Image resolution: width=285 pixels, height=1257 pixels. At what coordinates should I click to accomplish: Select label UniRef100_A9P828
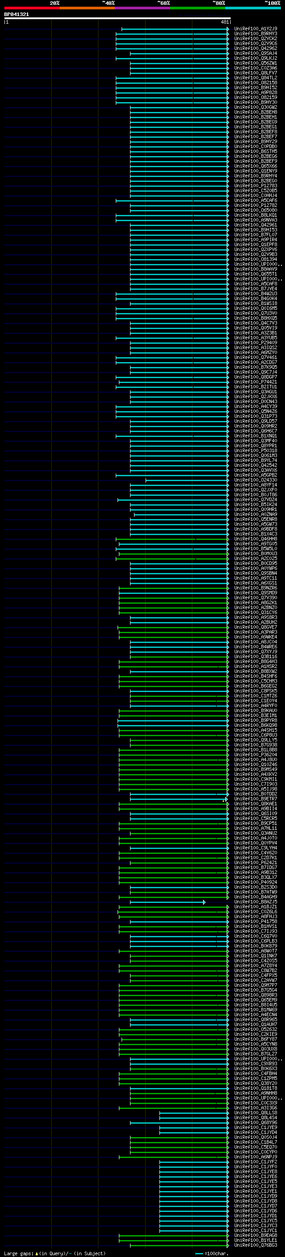point(256,92)
